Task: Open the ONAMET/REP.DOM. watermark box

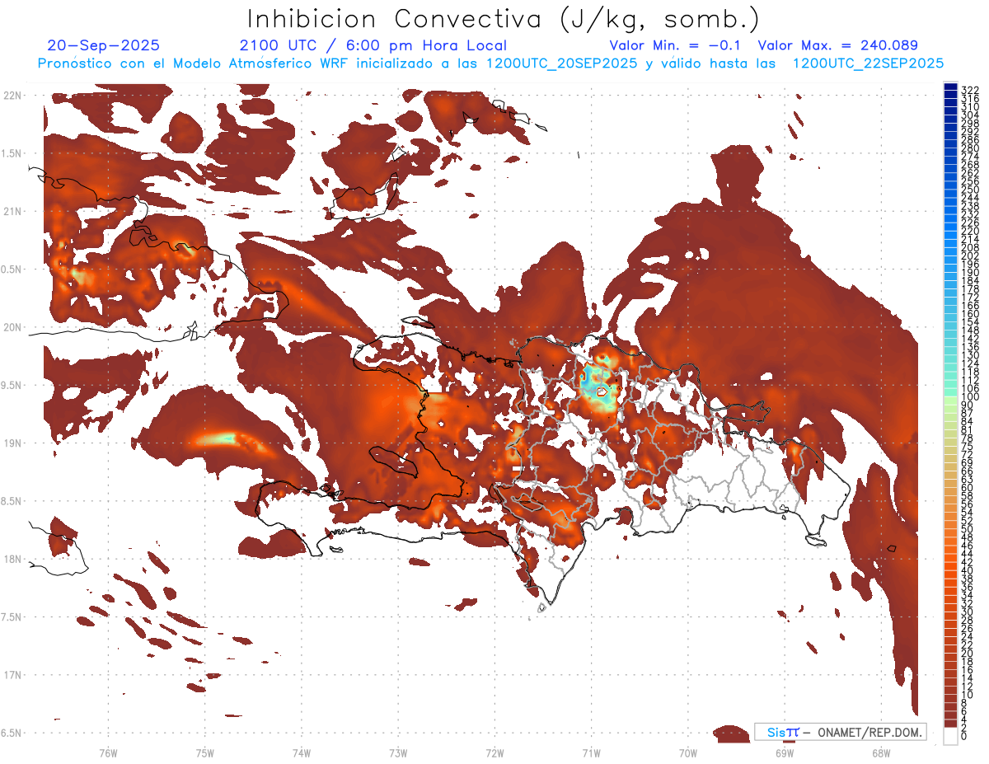Action: click(x=840, y=732)
